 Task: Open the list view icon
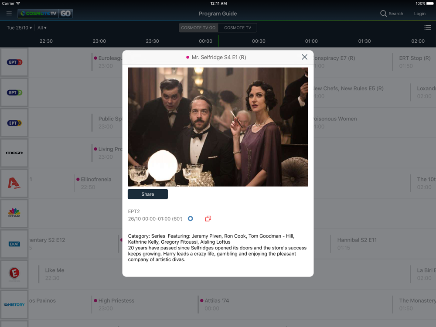pos(428,27)
